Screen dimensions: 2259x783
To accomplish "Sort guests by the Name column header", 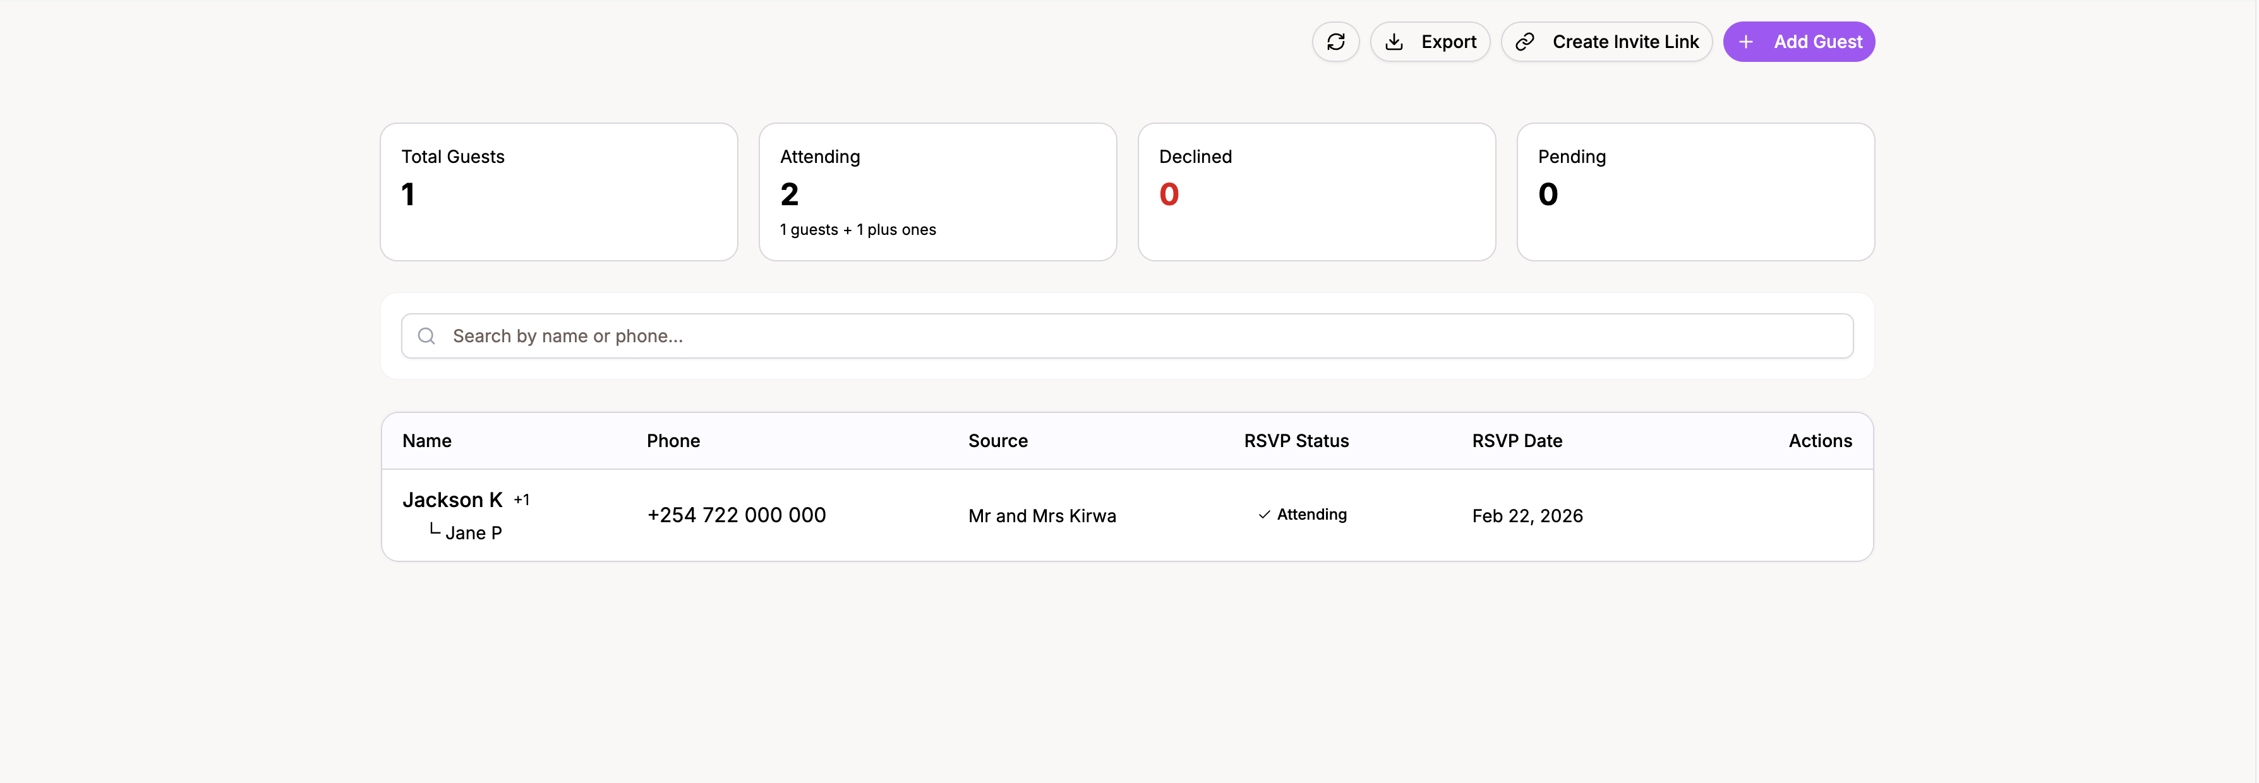I will tap(426, 440).
